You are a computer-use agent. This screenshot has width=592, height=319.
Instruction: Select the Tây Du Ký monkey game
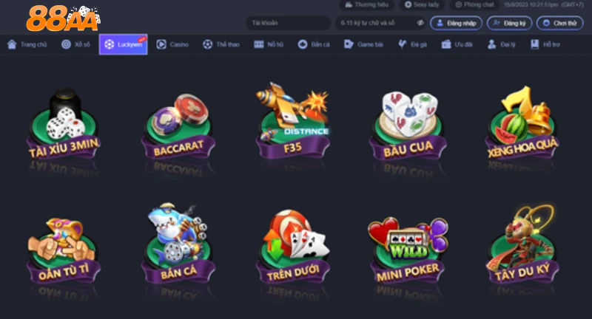tap(522, 244)
